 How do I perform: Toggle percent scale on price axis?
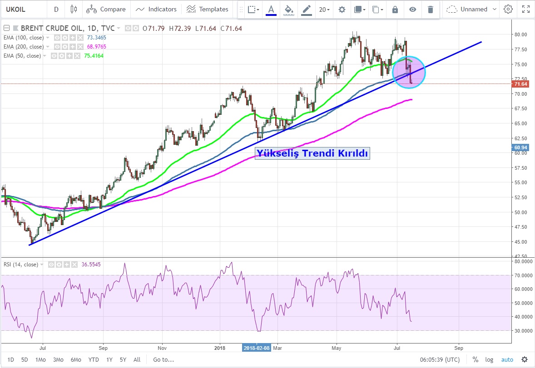pyautogui.click(x=475, y=359)
